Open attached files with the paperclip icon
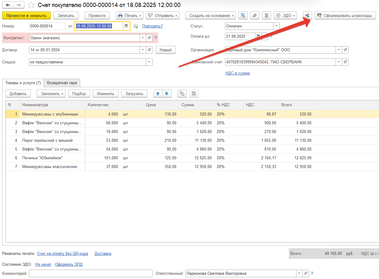Image resolution: width=379 pixels, height=279 pixels. 255,15
